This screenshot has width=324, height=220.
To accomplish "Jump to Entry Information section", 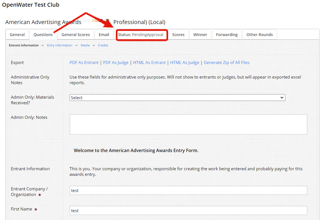I will click(x=60, y=45).
